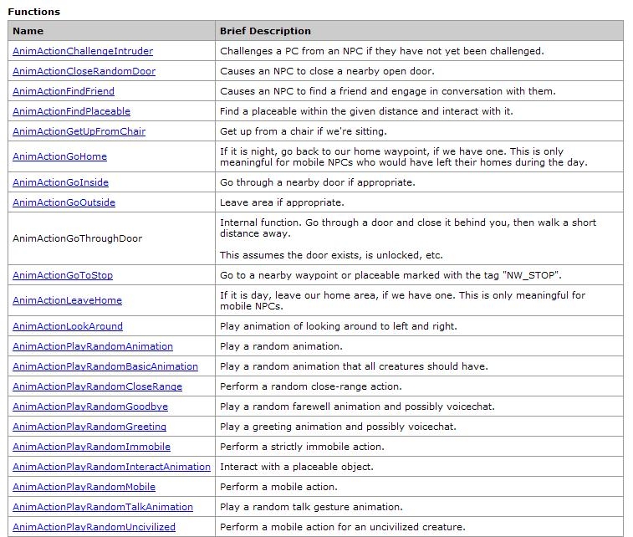Select the AnimActionPlayRandomAnimation link
This screenshot has height=537, width=633.
[93, 346]
